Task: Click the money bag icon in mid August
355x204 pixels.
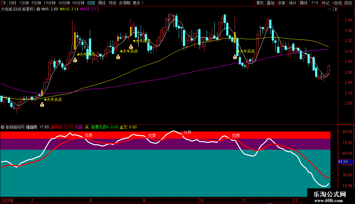Action: coord(118,57)
